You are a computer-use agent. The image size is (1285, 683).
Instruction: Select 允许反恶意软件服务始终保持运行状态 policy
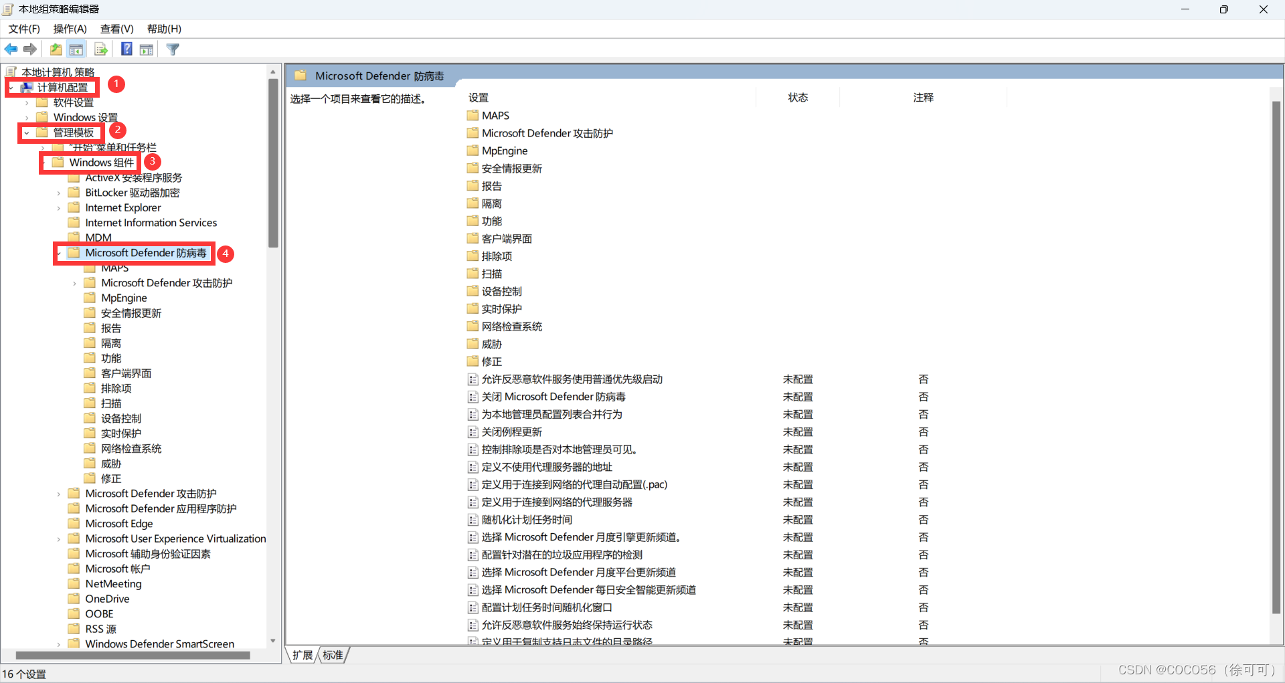(567, 625)
